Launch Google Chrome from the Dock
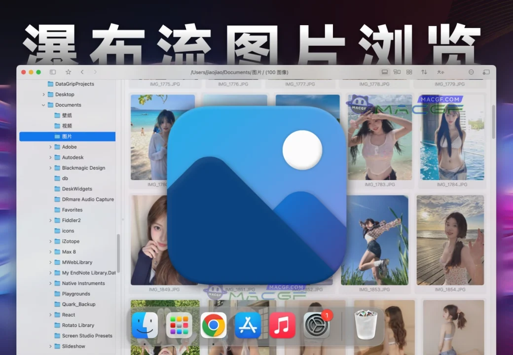Image resolution: width=513 pixels, height=355 pixels. [x=214, y=326]
